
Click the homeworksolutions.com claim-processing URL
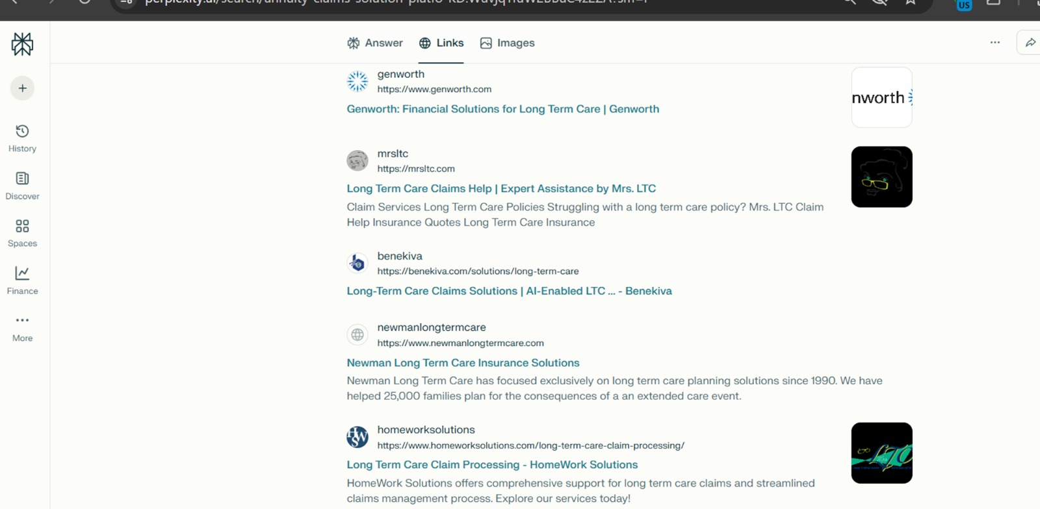tap(530, 445)
